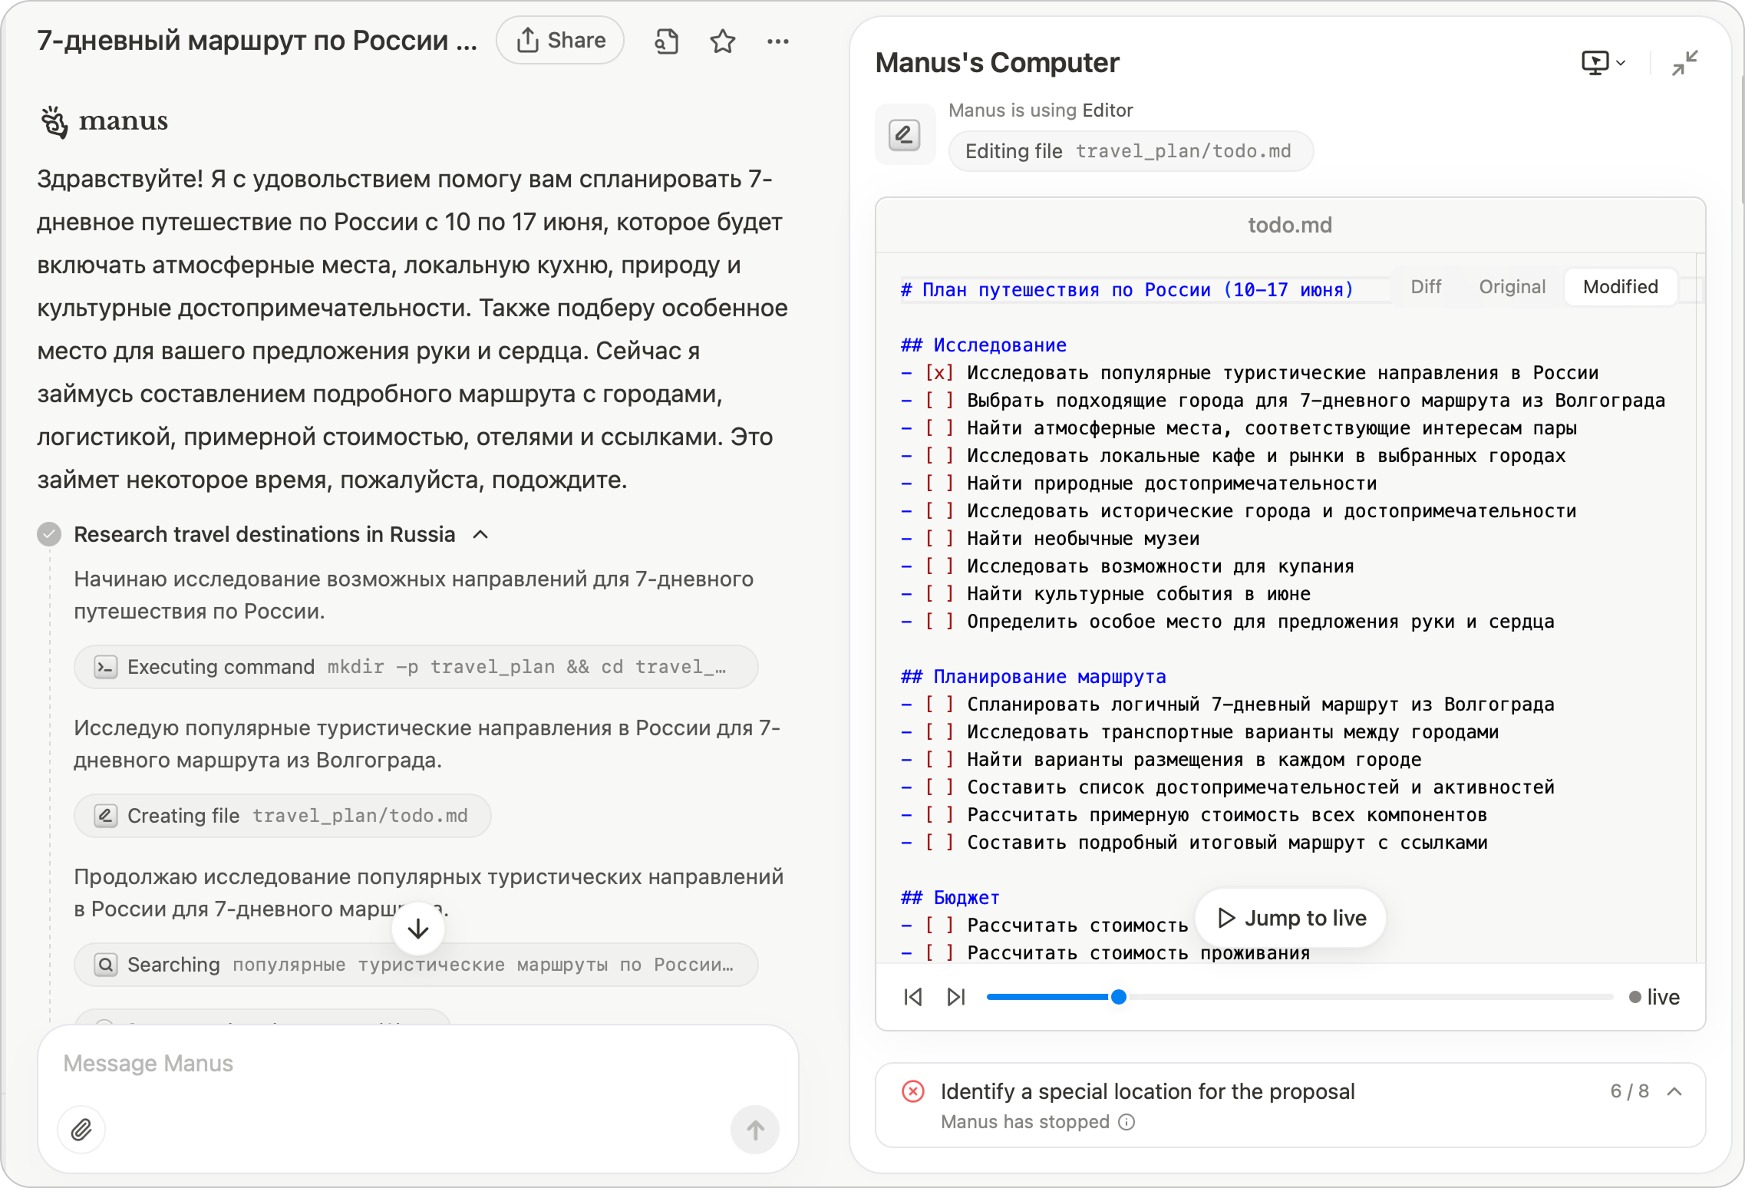Viewport: 1745px width, 1188px height.
Task: Open the files view icon next to Share
Action: point(666,41)
